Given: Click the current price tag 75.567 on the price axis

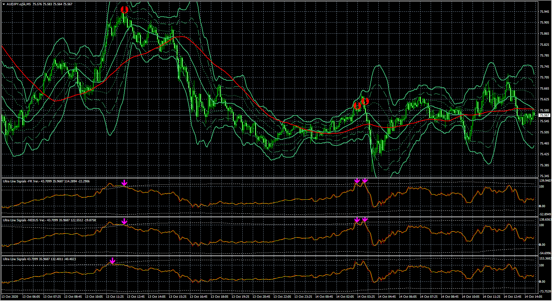Looking at the screenshot, I should point(544,115).
